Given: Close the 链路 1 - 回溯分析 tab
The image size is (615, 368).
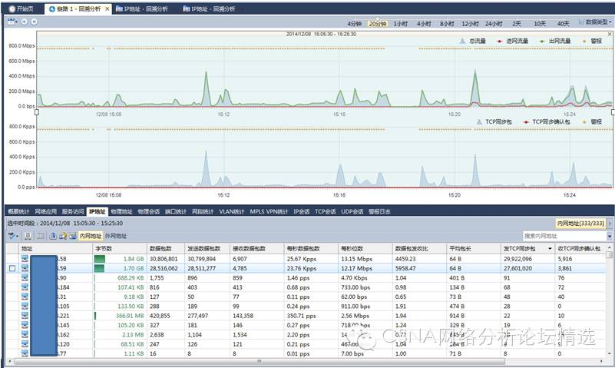Looking at the screenshot, I should pos(107,9).
